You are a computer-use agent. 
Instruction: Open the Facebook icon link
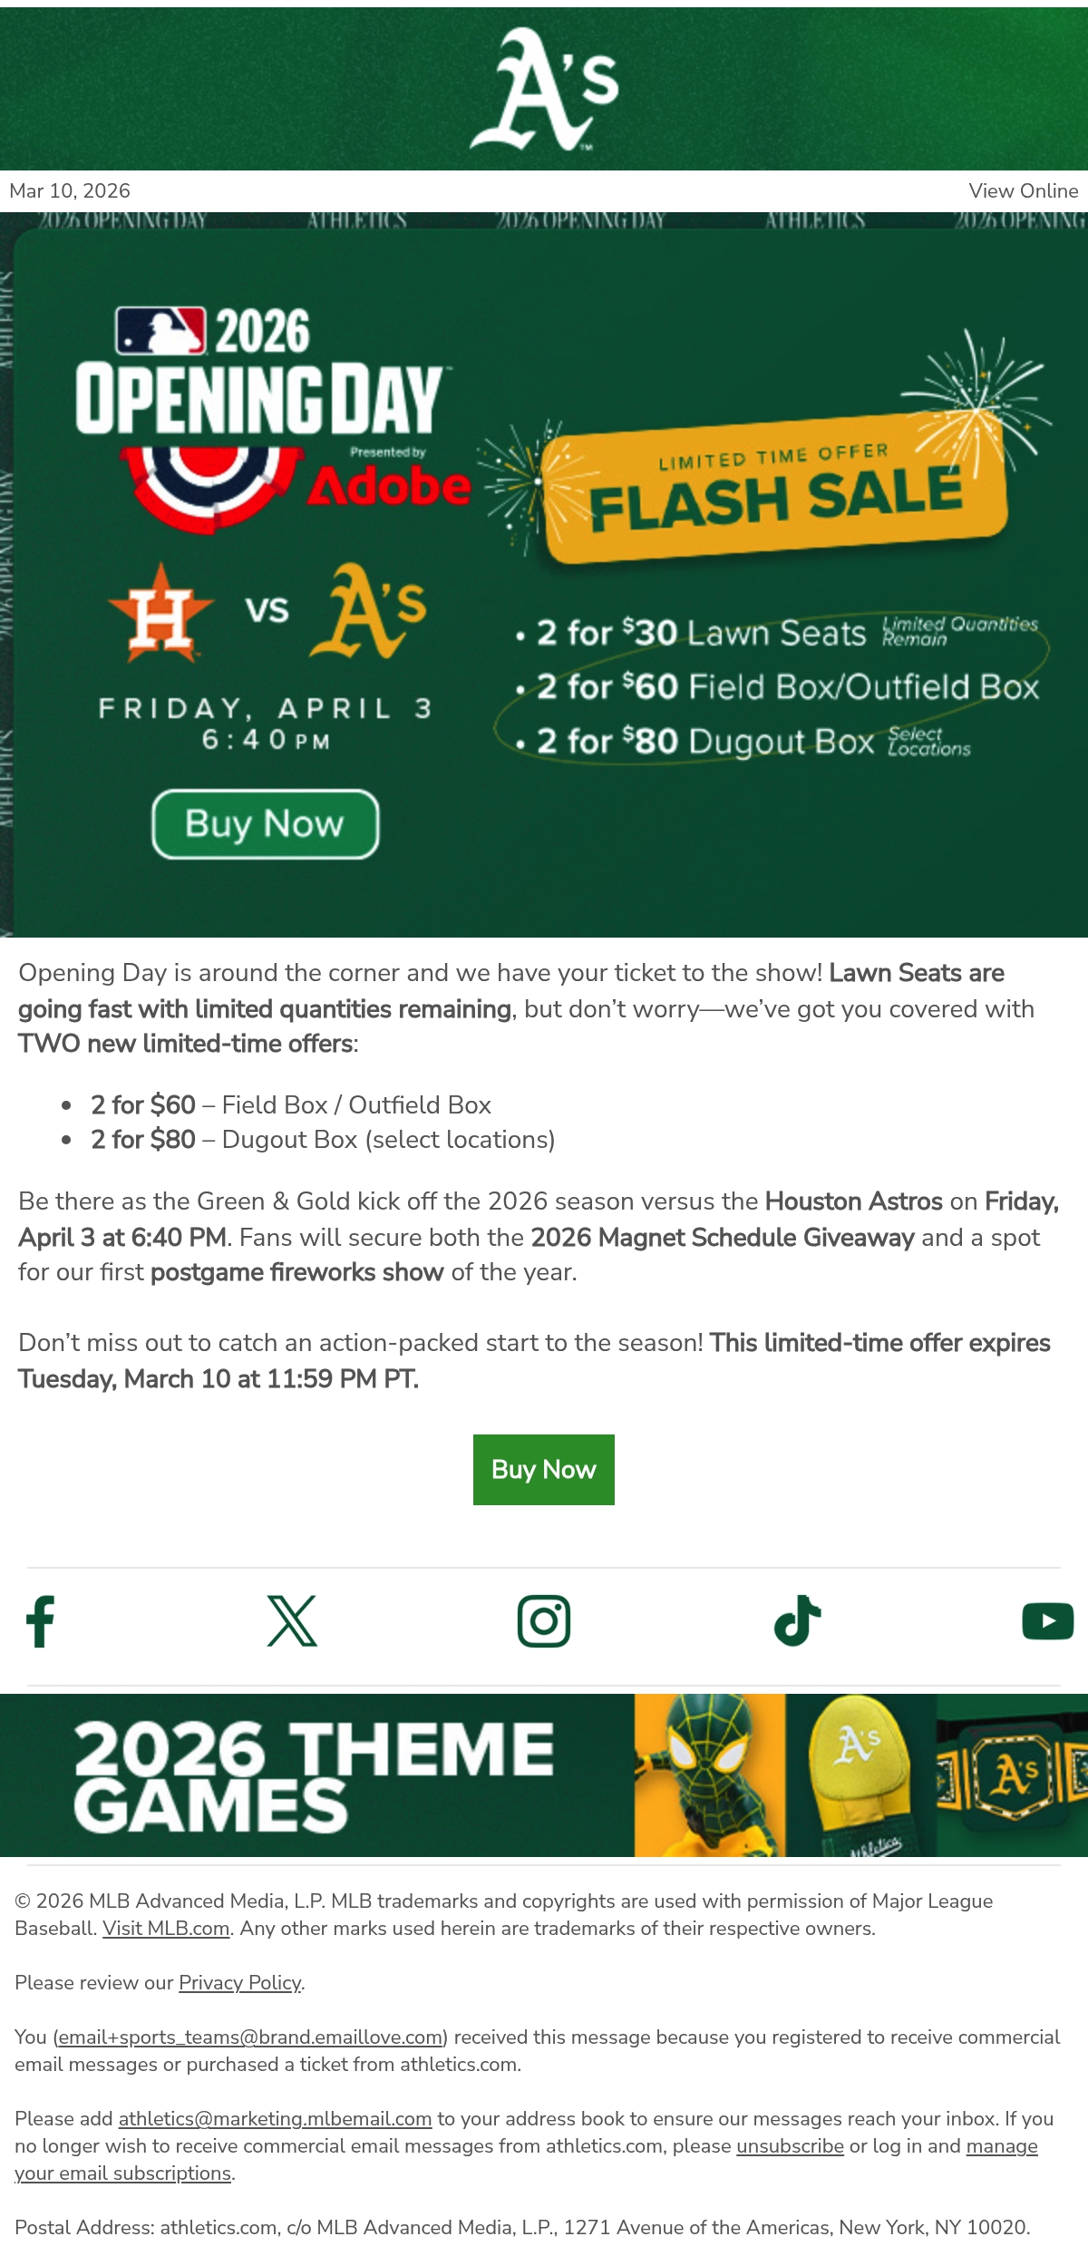(x=41, y=1620)
